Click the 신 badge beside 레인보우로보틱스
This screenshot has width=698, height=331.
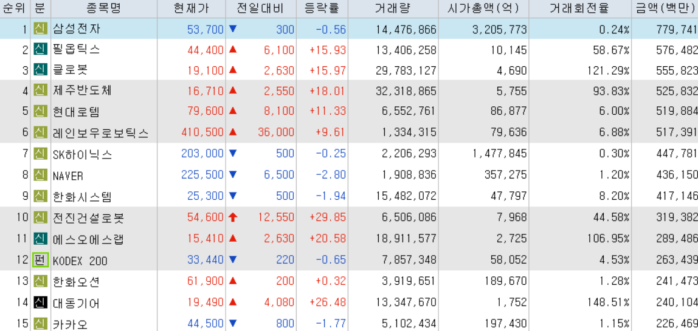click(40, 132)
